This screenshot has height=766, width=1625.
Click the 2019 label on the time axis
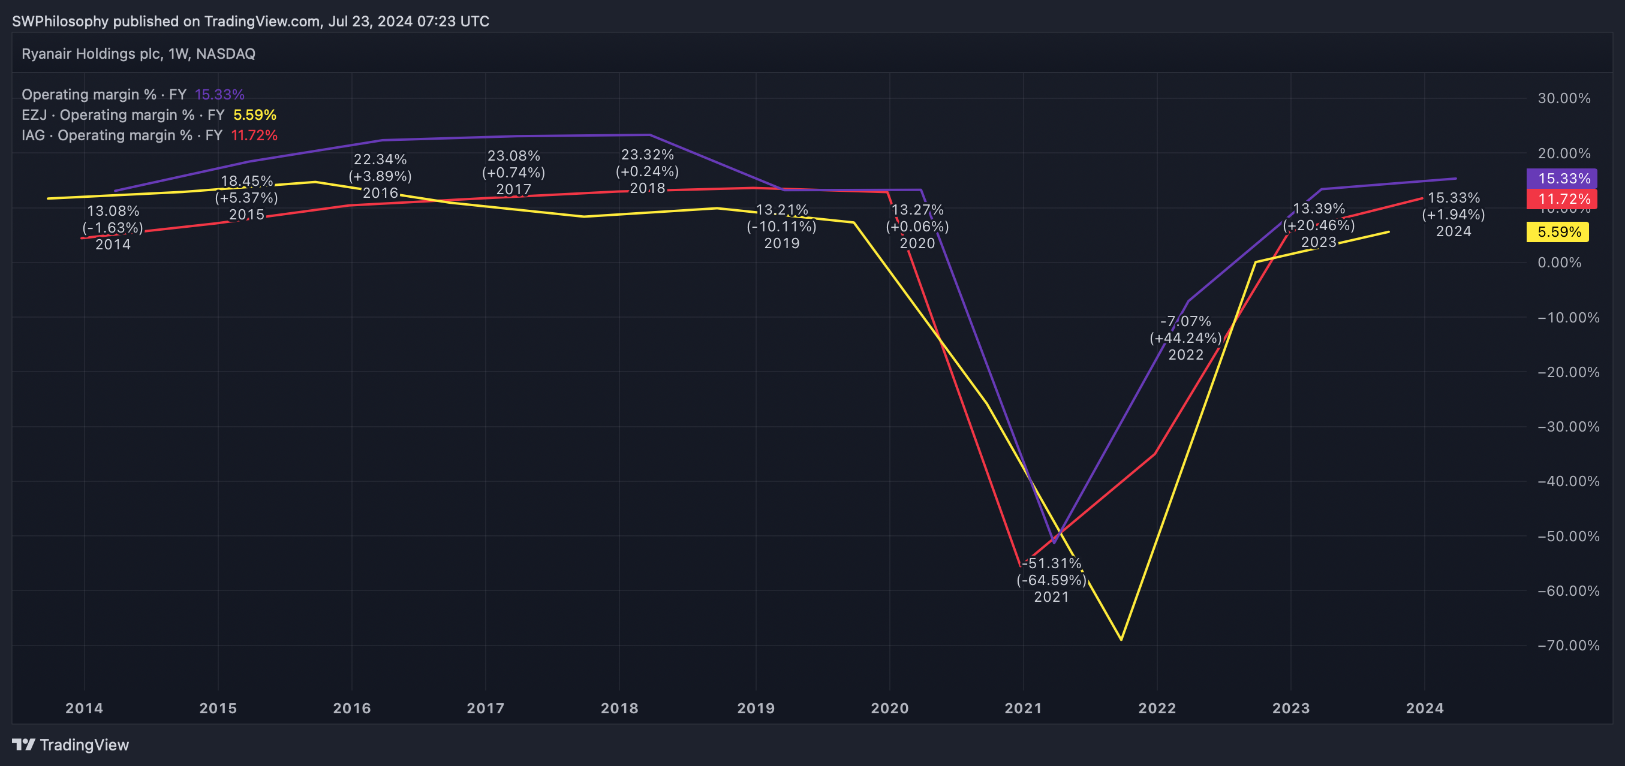(x=756, y=708)
